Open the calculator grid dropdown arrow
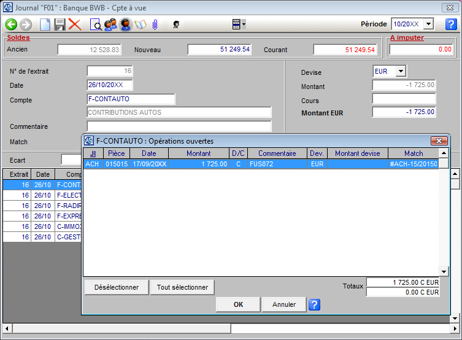The image size is (462, 340). coord(244,25)
